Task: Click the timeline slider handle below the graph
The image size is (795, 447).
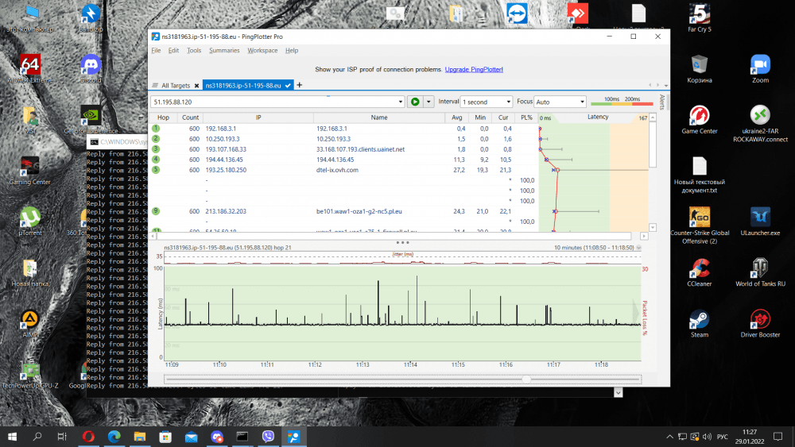Action: (525, 380)
